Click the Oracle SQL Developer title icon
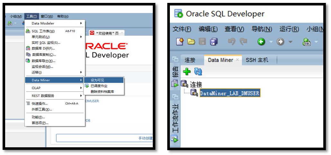This screenshot has height=155, width=331. coord(179,13)
